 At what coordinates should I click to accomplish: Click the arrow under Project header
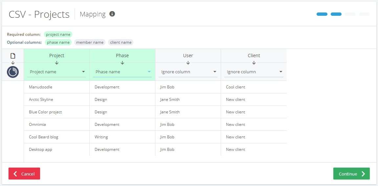[x=57, y=63]
